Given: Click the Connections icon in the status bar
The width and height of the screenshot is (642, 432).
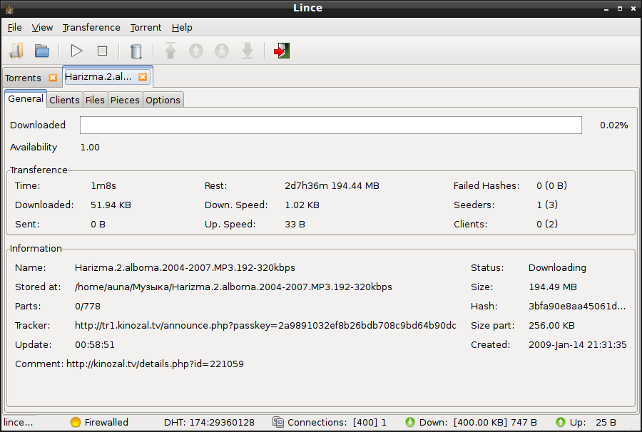Looking at the screenshot, I should point(278,422).
